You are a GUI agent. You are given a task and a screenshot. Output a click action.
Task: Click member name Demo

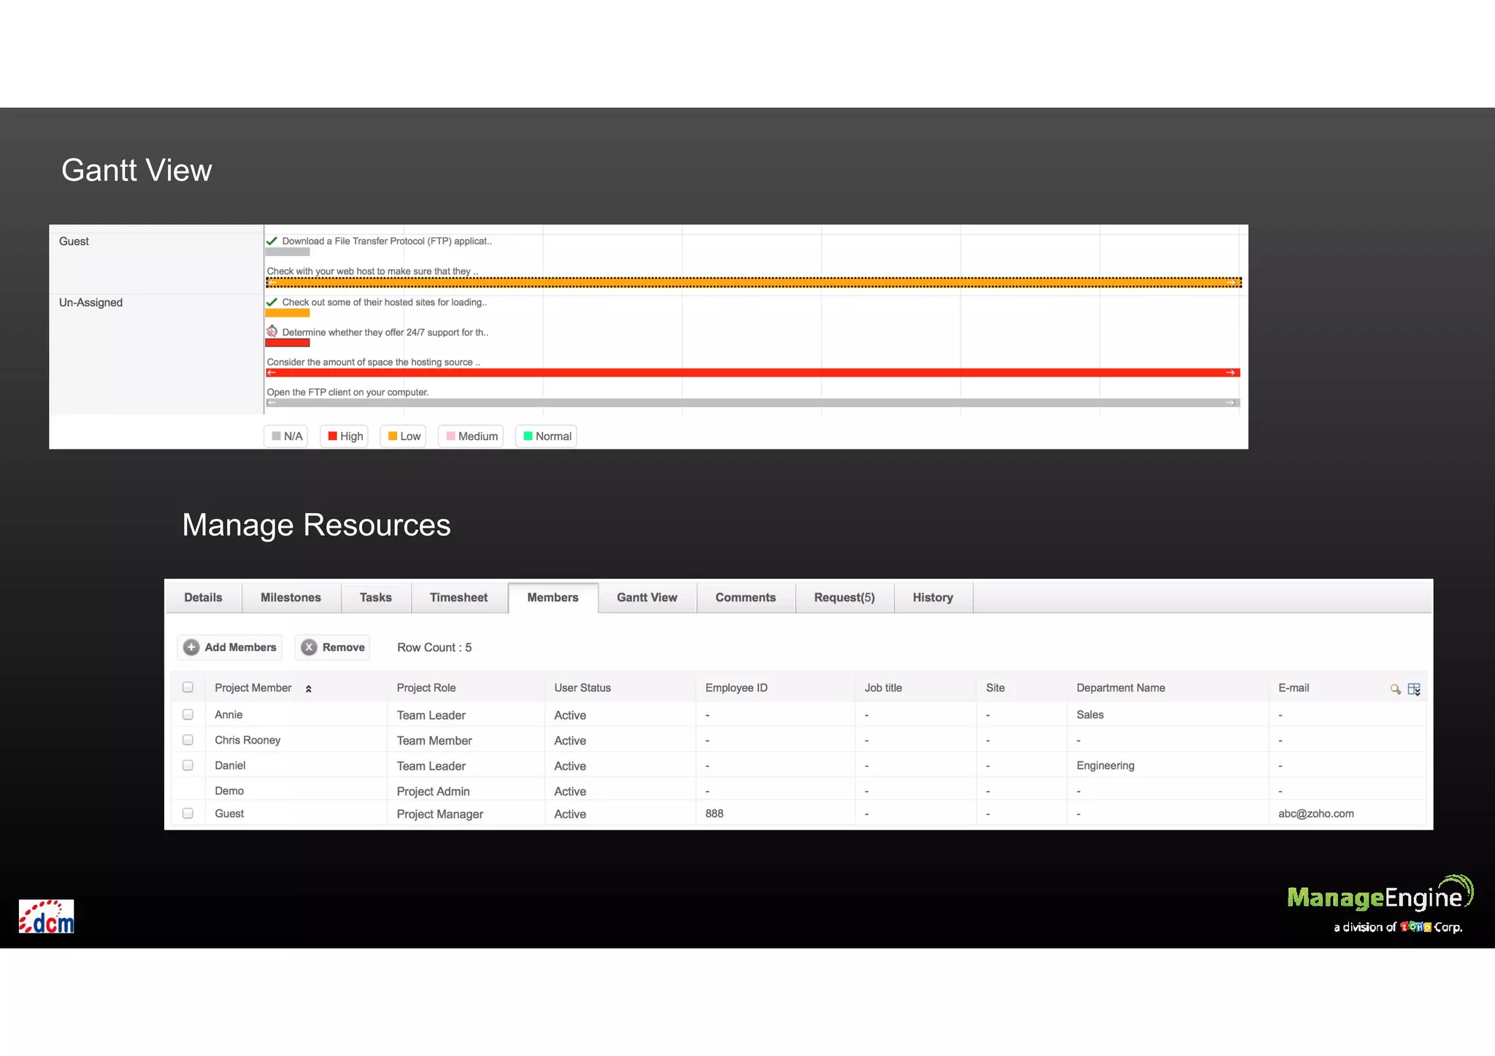229,791
